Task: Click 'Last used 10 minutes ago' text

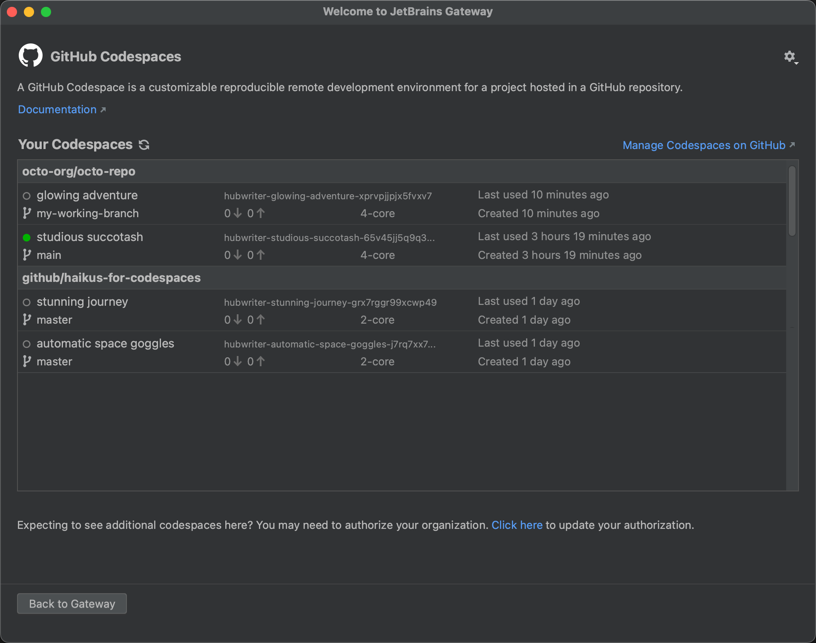Action: [543, 195]
